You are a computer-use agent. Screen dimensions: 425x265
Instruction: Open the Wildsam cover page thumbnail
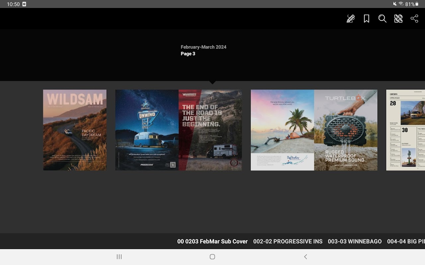(75, 130)
